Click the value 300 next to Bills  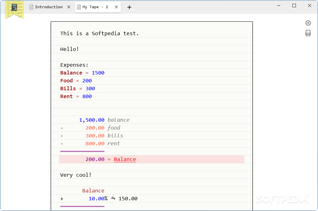tap(90, 89)
